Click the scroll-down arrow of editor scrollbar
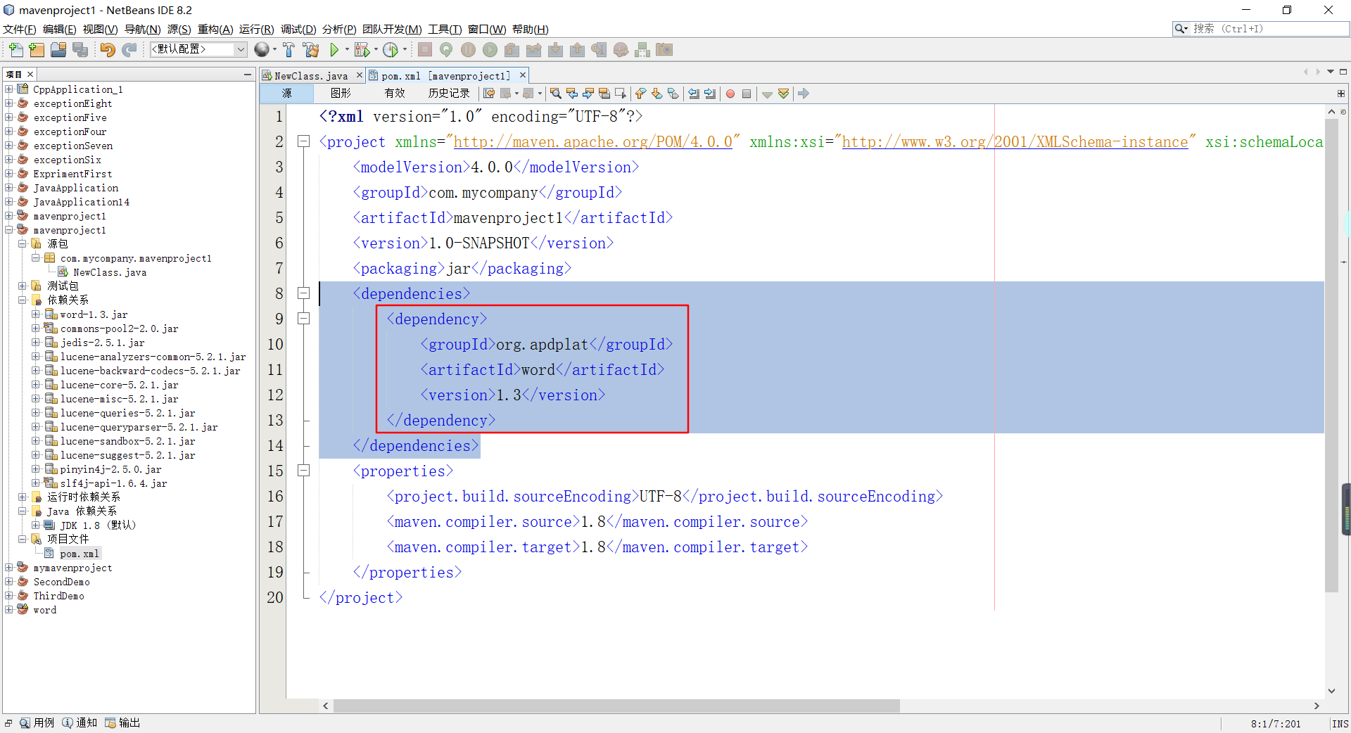 pyautogui.click(x=1331, y=691)
